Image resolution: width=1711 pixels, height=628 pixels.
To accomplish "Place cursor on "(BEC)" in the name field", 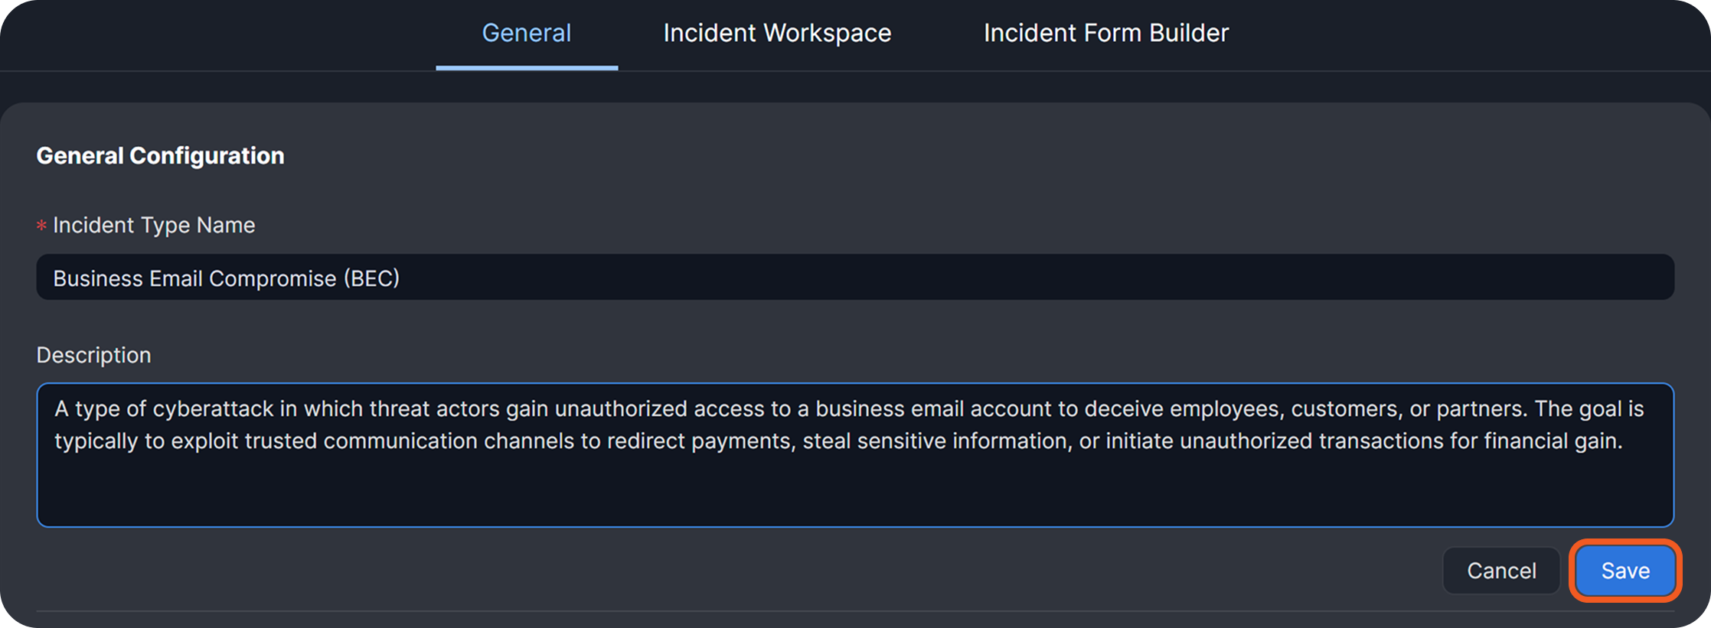I will tap(371, 278).
